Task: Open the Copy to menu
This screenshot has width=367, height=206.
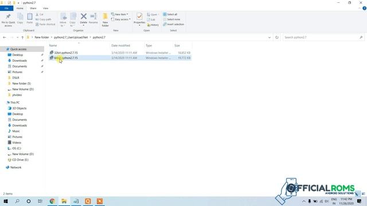Action: coord(73,19)
